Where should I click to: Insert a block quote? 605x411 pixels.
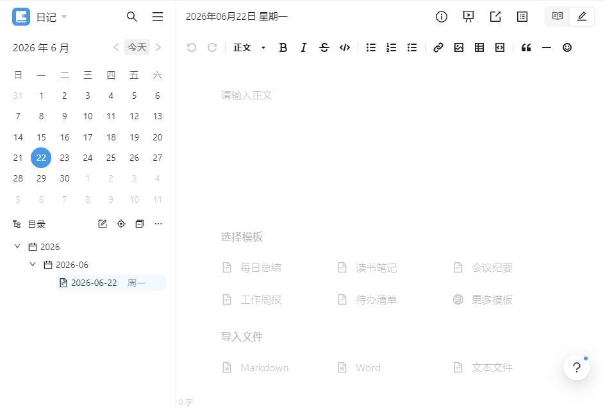coord(526,47)
